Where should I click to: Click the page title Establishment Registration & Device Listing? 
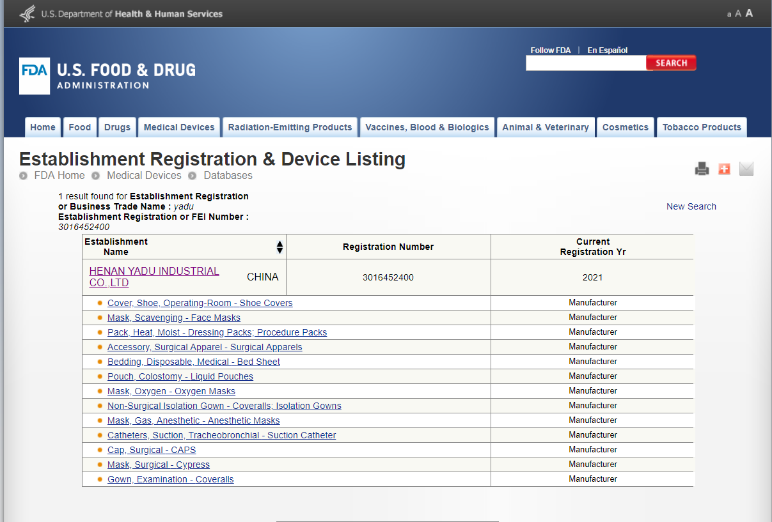click(212, 159)
